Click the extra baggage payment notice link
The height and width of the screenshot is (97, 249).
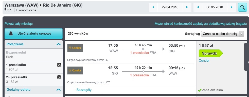(x=201, y=24)
